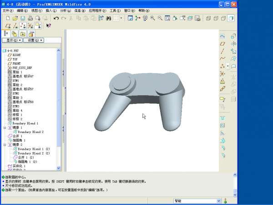Open the 设置 dropdown in model tree
Image resolution: width=273 pixels, height=205 pixels.
34,41
